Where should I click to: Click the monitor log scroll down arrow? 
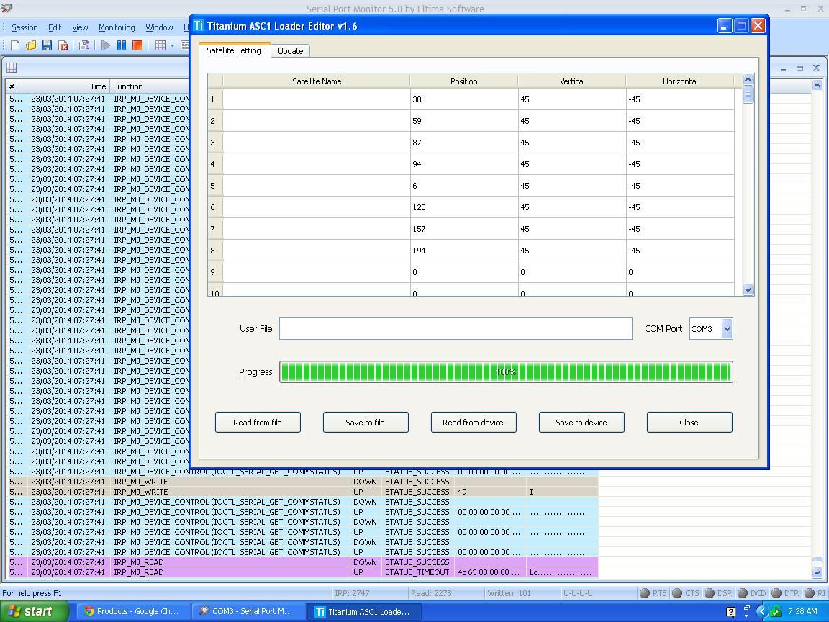tap(817, 572)
